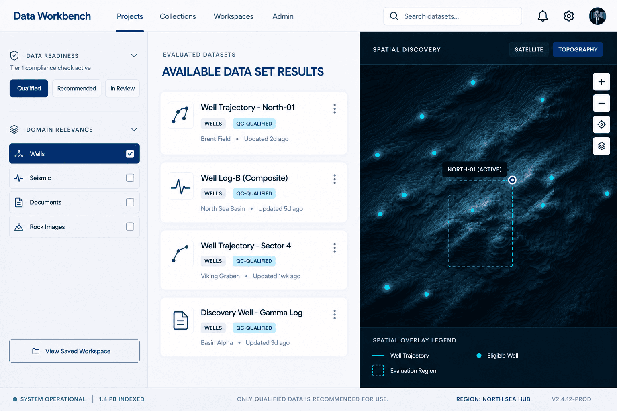This screenshot has width=617, height=411.
Task: Open Well Trajectory - North-01 dataset title
Action: point(248,107)
